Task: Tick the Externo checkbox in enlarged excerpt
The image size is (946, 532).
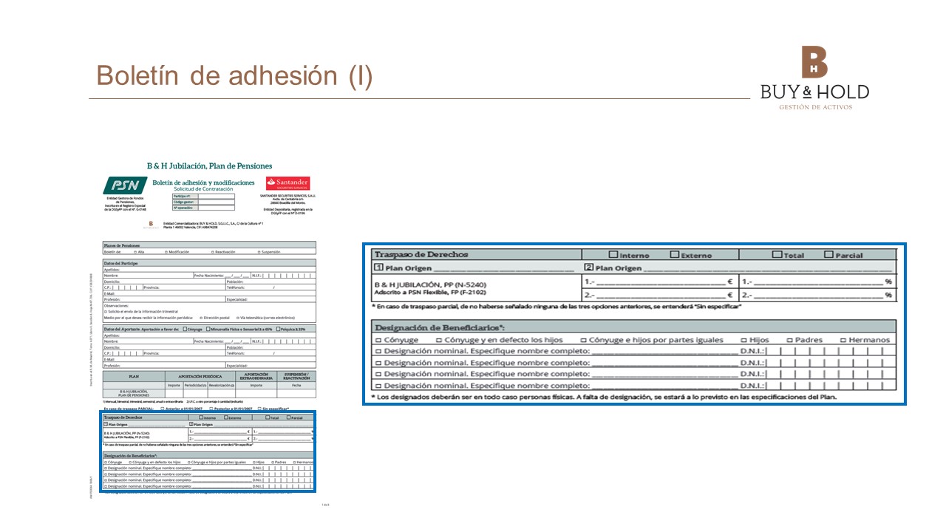Action: coord(674,255)
